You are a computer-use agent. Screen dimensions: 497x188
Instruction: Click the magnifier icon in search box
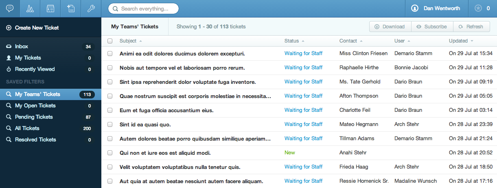click(116, 9)
